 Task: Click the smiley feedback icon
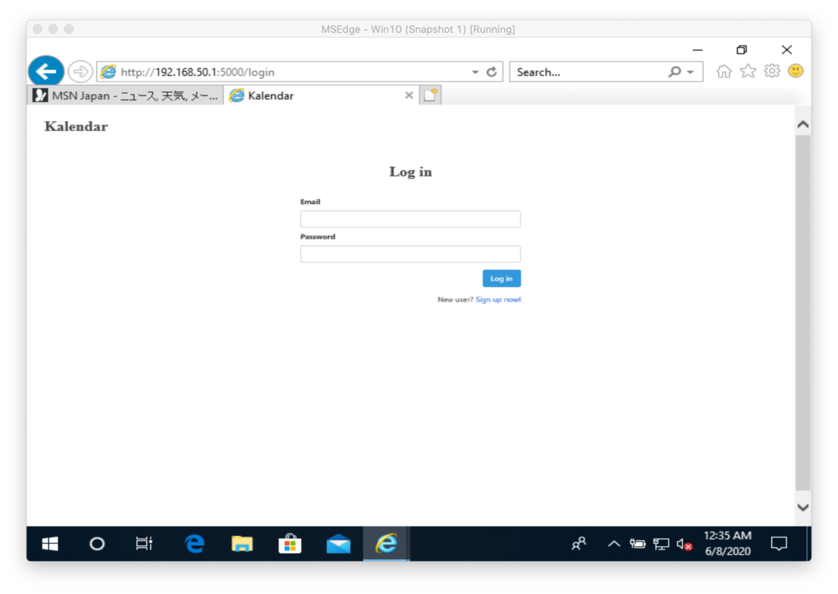click(795, 71)
